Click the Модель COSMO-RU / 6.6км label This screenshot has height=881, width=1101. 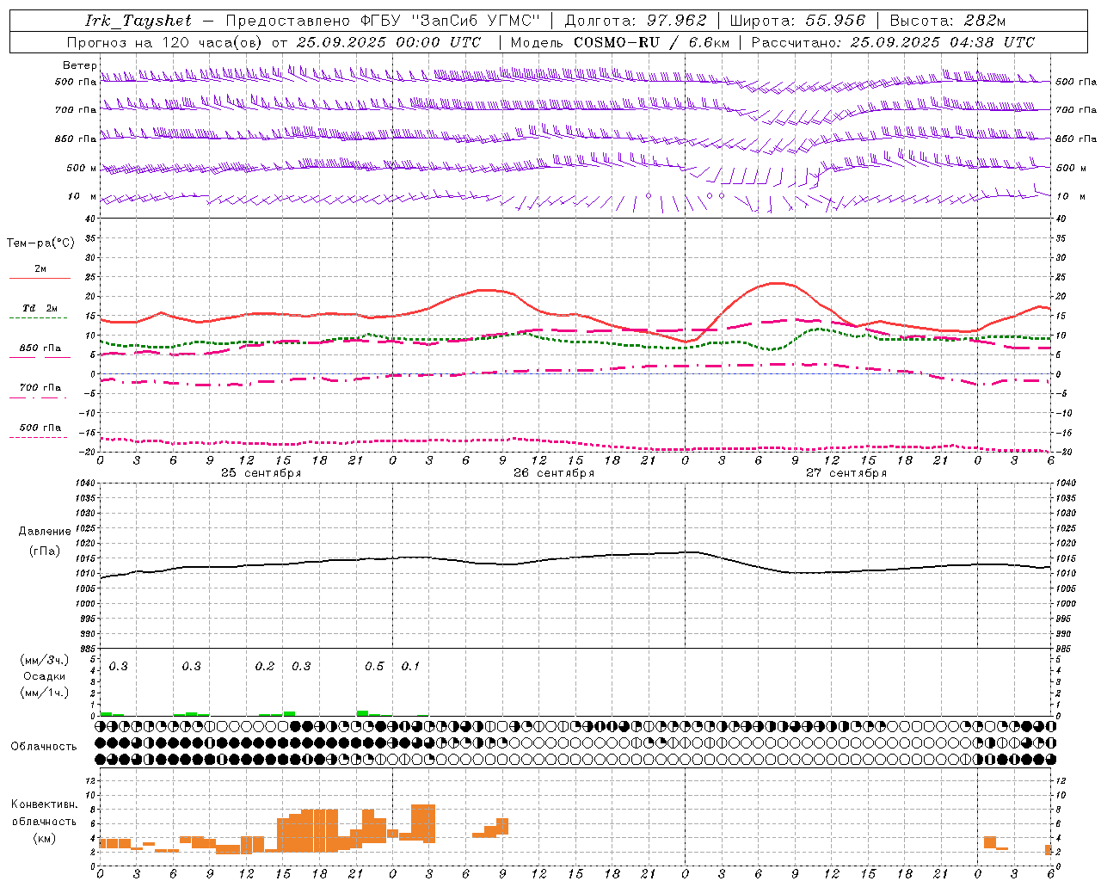[620, 42]
